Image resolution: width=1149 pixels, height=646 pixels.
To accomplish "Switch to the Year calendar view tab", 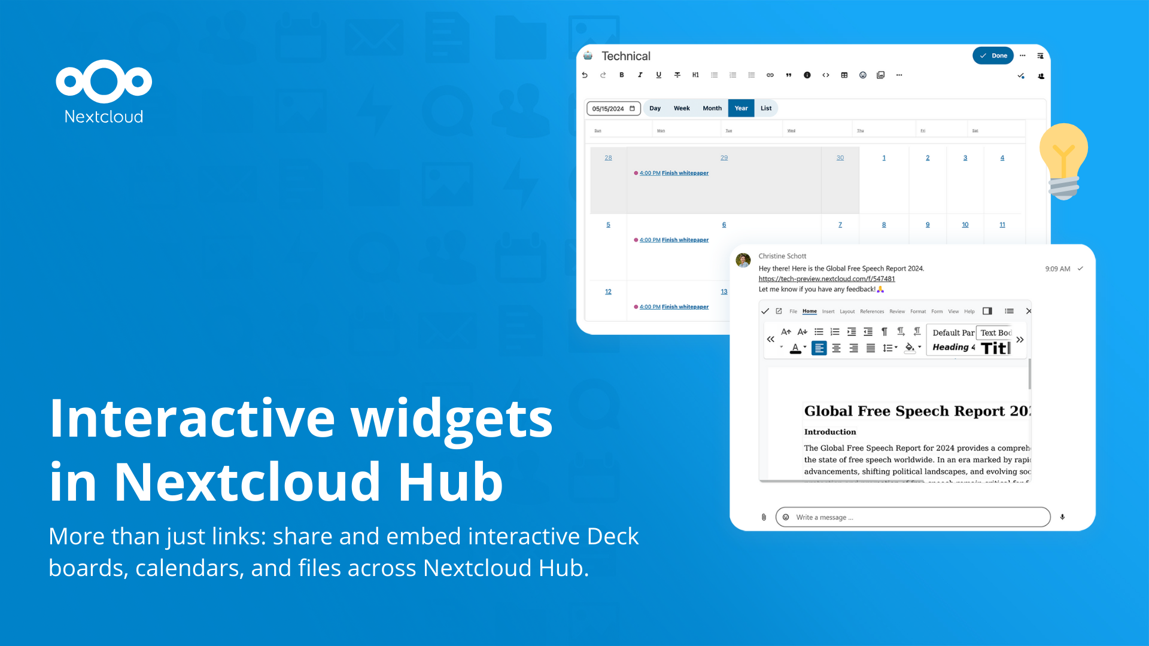I will tap(740, 108).
